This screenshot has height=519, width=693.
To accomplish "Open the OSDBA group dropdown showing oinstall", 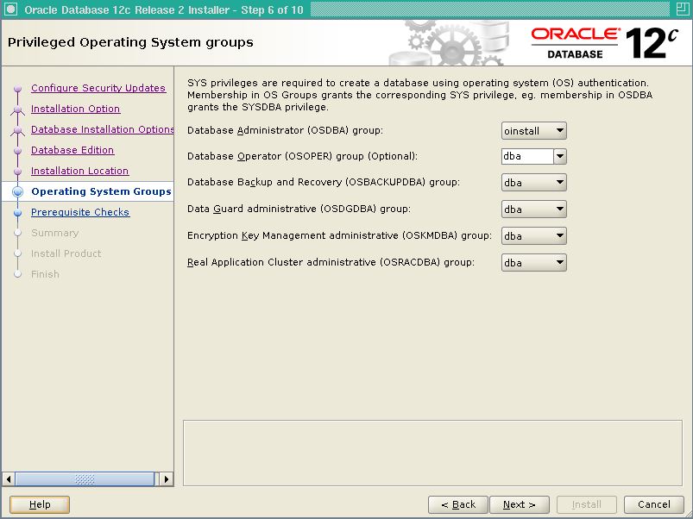I will click(x=533, y=131).
